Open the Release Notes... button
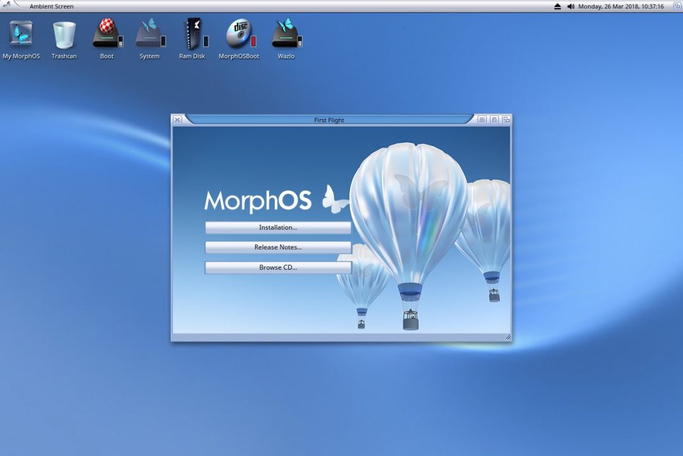683x456 pixels. pyautogui.click(x=278, y=247)
